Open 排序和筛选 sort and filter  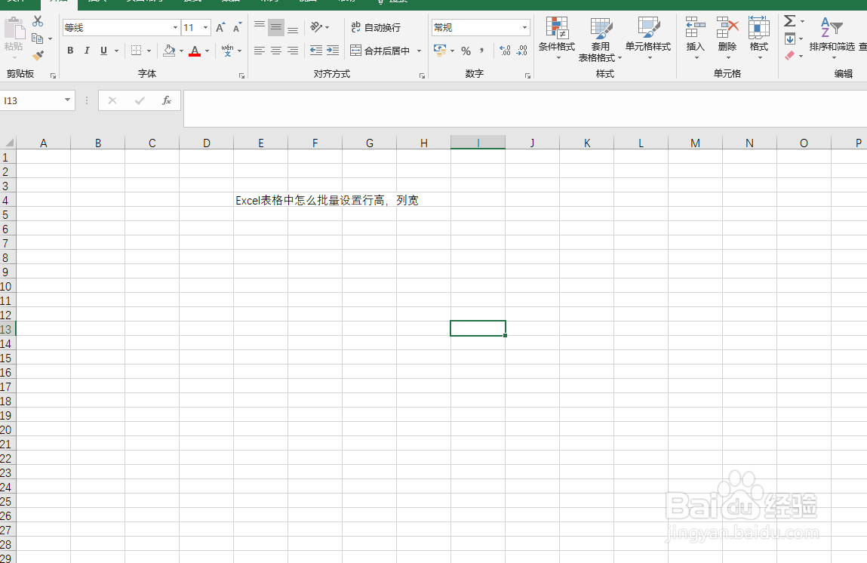pos(832,38)
